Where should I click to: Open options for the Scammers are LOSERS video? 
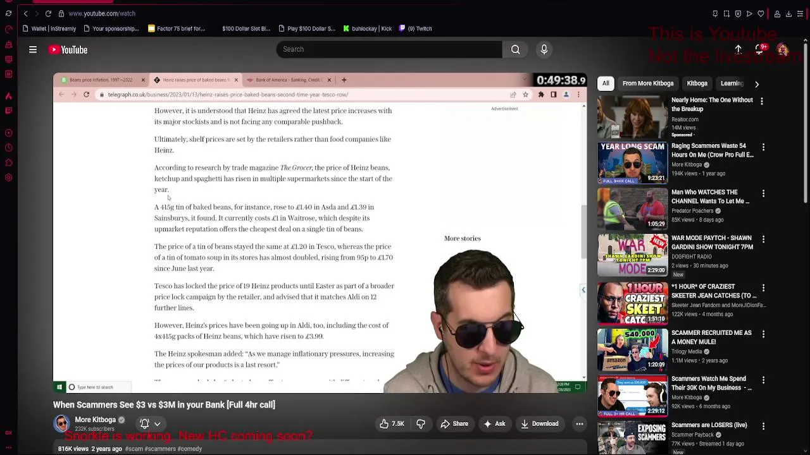coord(763,427)
